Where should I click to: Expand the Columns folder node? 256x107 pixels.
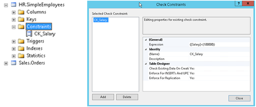coord(14,12)
